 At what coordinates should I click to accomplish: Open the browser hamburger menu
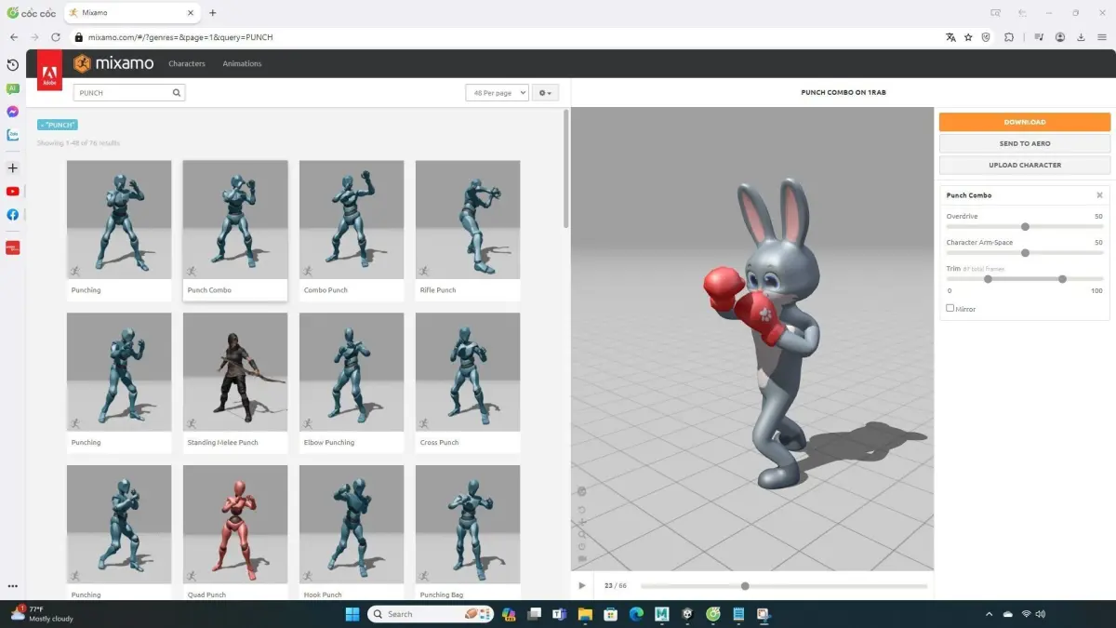click(1102, 37)
